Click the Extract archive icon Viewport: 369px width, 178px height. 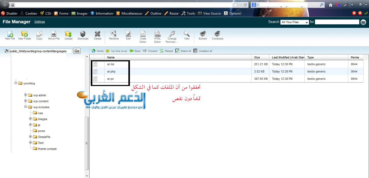pos(203,34)
